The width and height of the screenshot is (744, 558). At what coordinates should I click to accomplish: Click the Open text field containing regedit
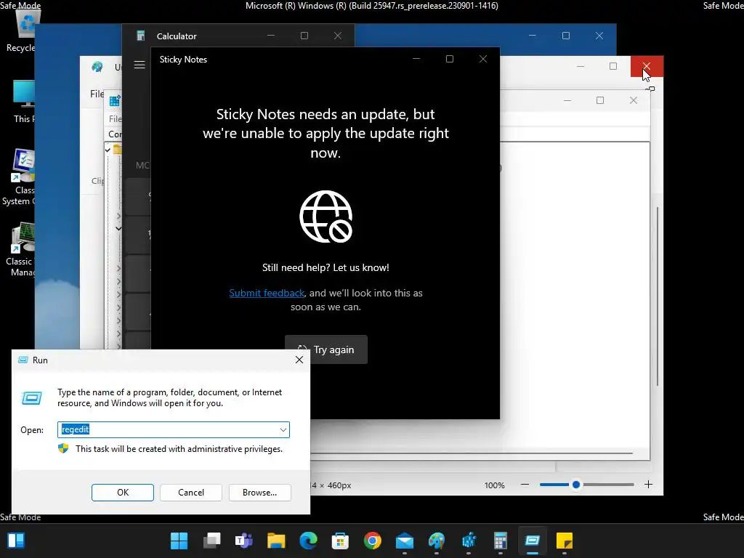tap(174, 430)
